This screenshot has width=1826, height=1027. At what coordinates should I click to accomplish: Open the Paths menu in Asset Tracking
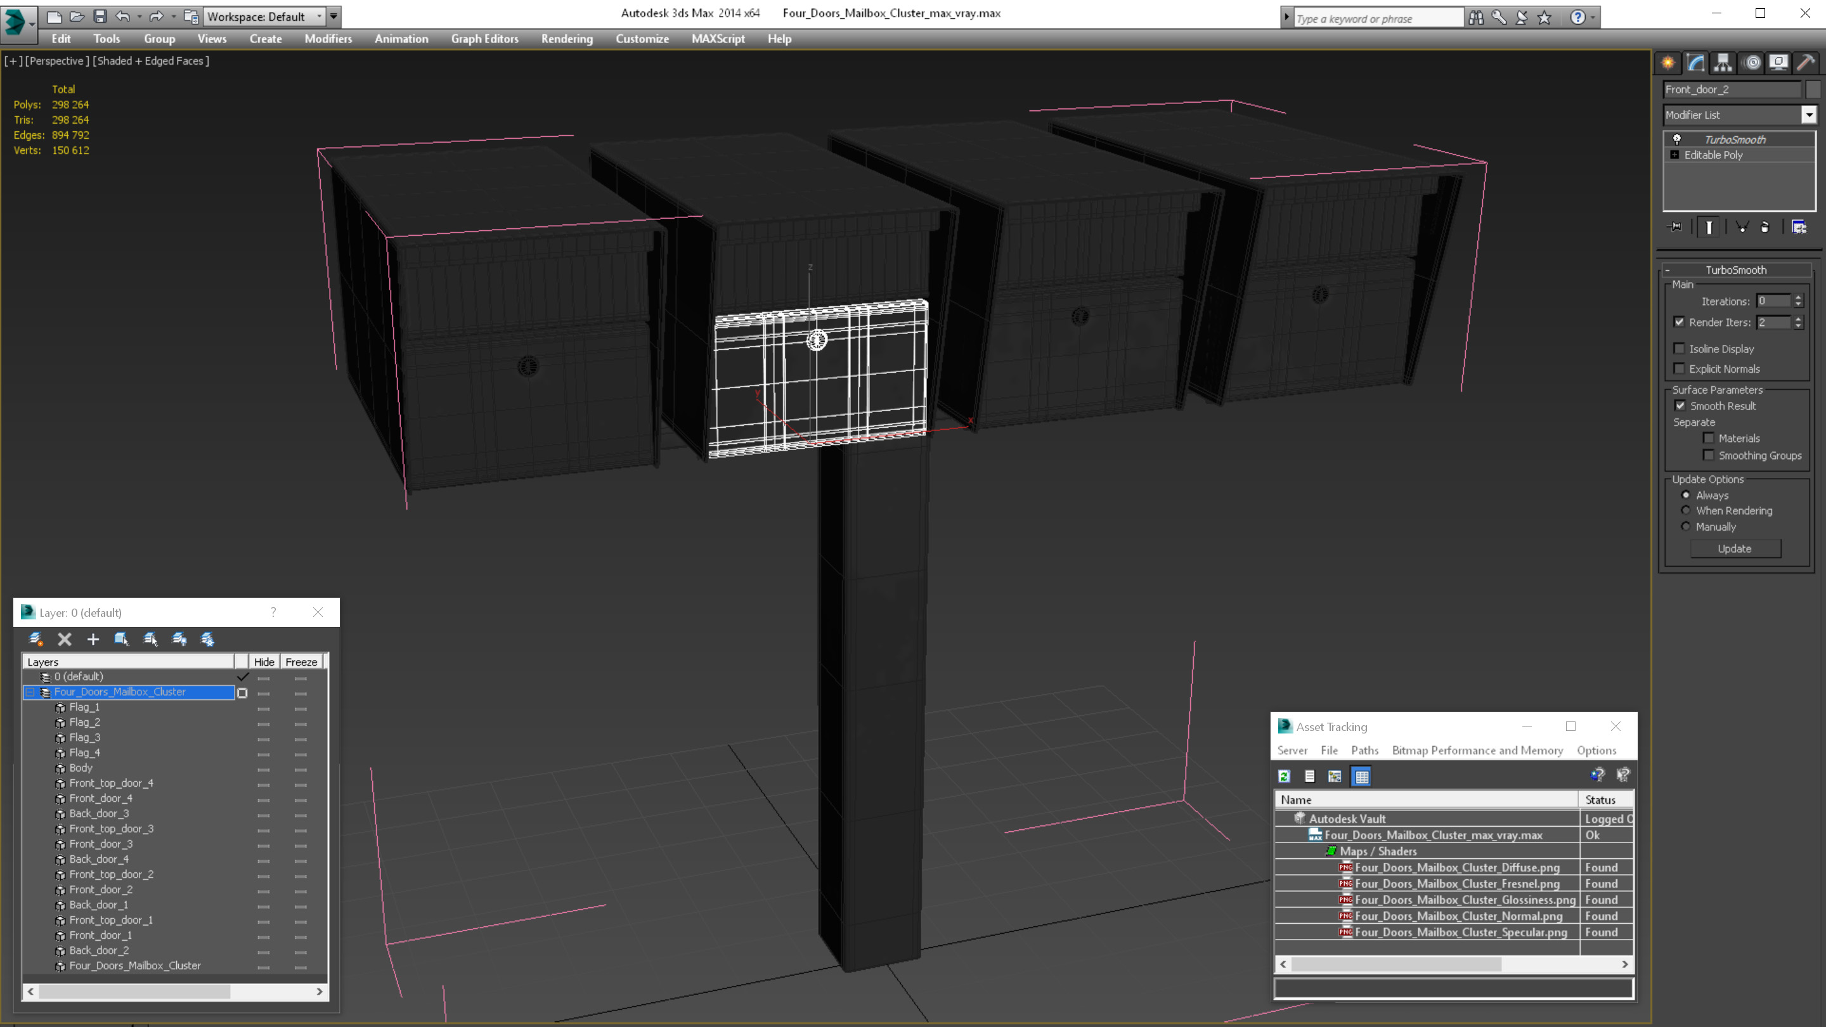pyautogui.click(x=1364, y=750)
